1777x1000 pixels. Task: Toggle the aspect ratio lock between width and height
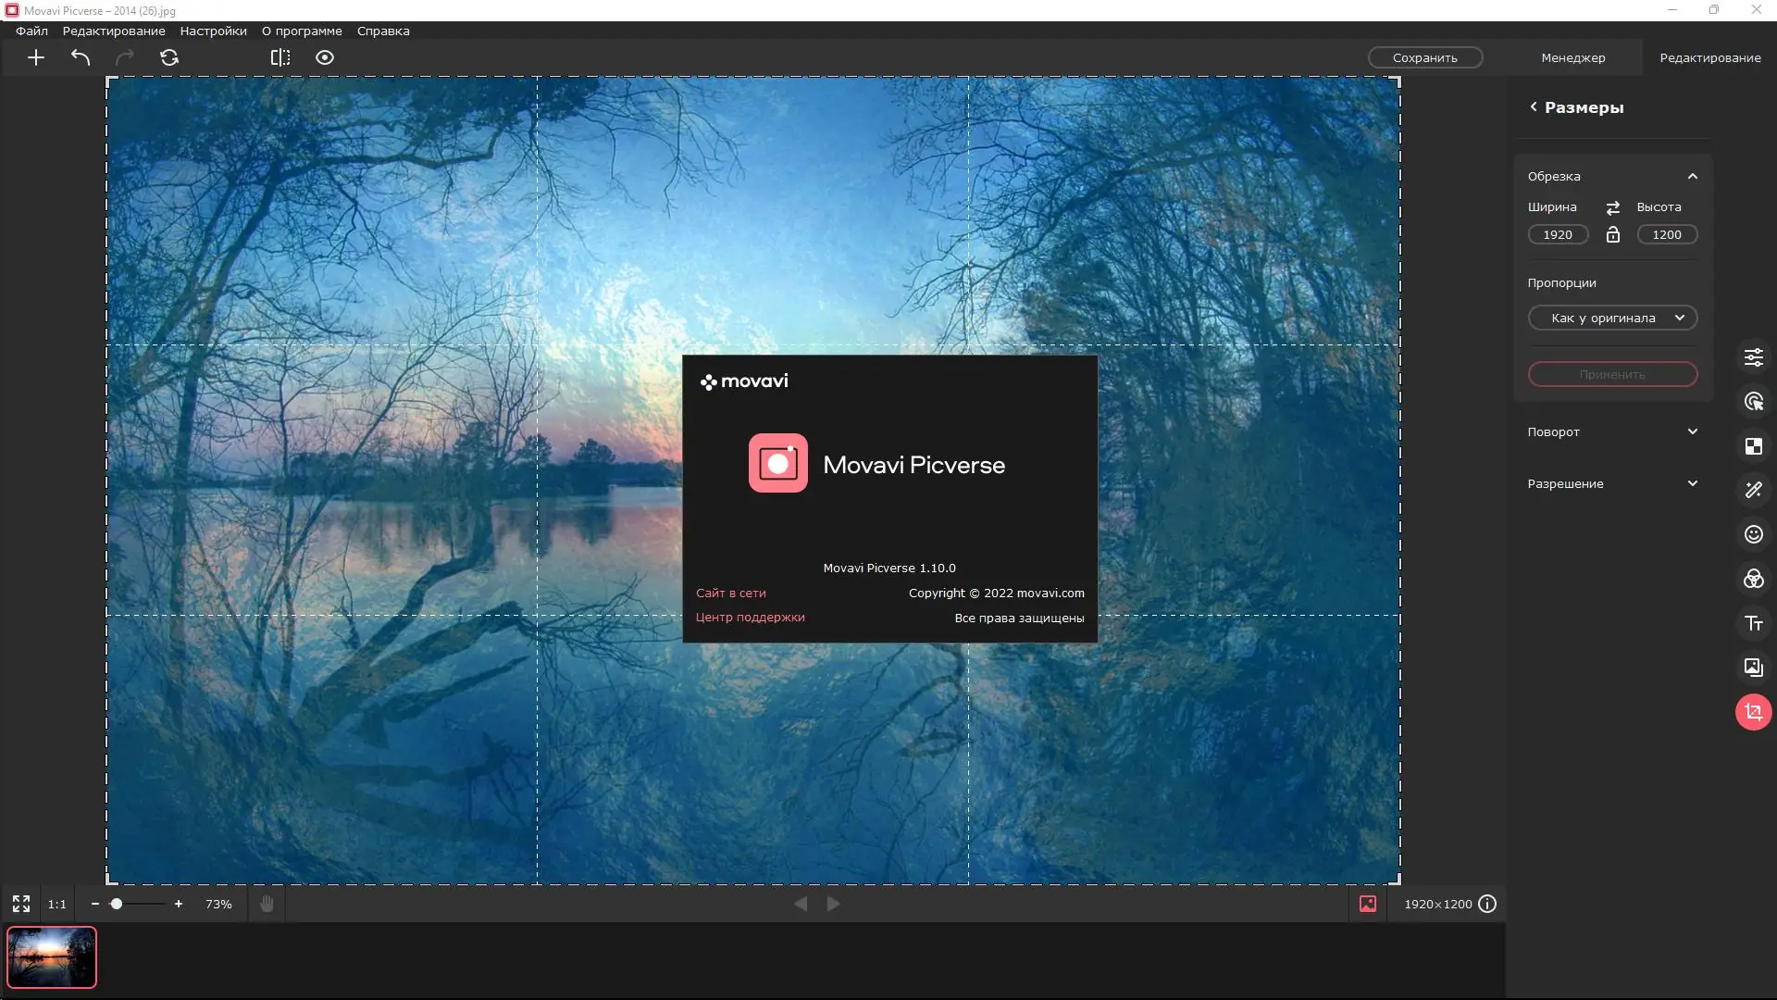coord(1613,234)
